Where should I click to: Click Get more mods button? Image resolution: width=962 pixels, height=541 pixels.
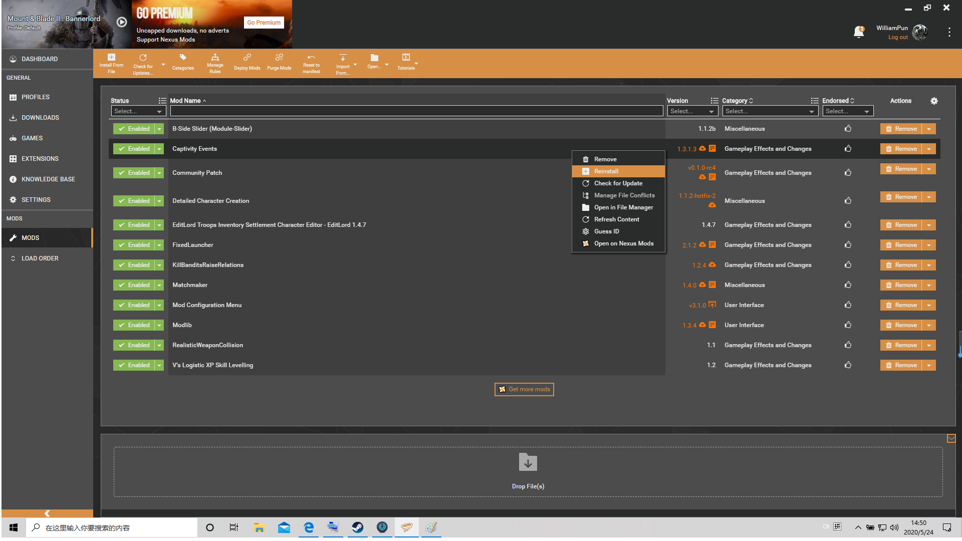[524, 389]
